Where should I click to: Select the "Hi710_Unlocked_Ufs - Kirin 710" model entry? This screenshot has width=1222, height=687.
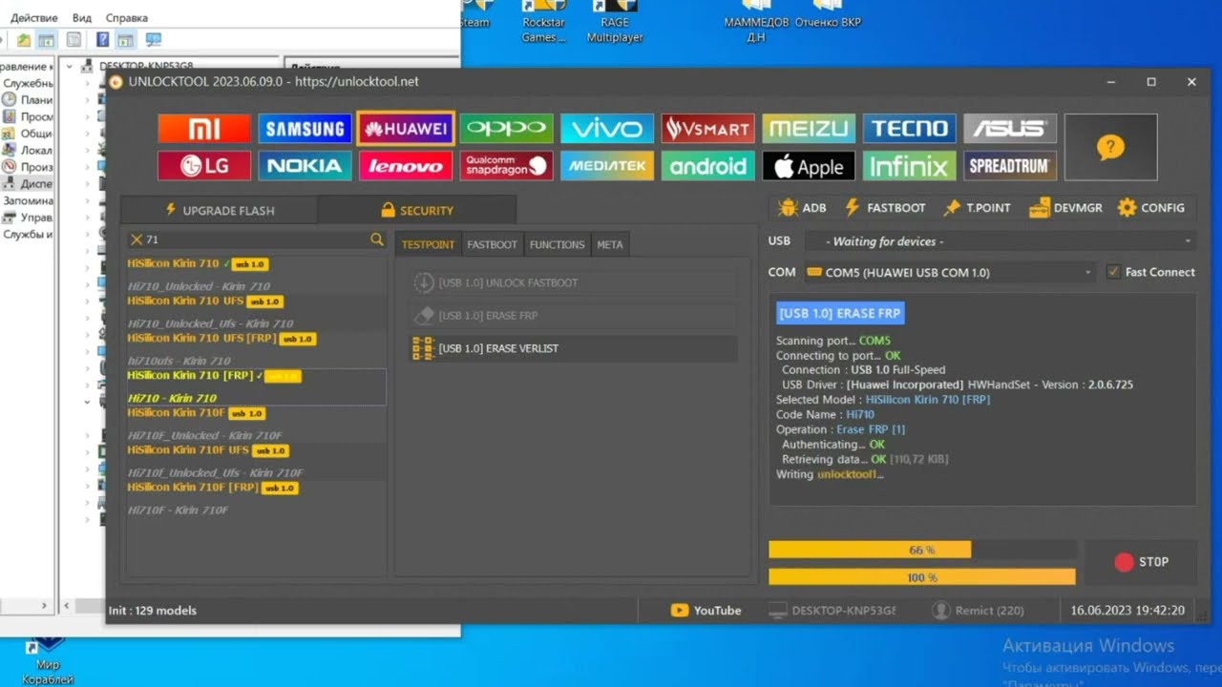[210, 323]
